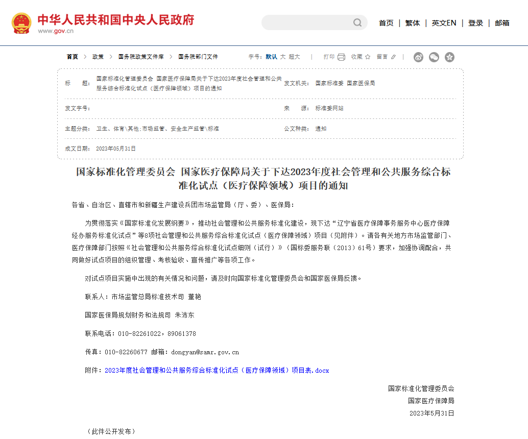Viewport: 528px width, 439px height.
Task: Select 超大 font size
Action: point(294,57)
